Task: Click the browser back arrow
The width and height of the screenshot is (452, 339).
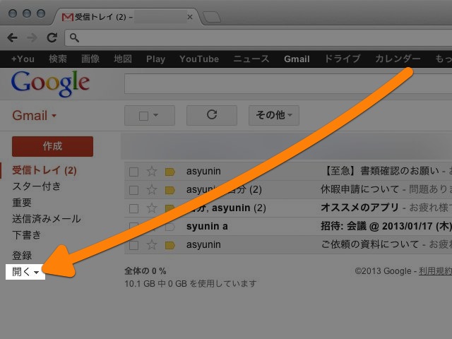Action: [13, 37]
